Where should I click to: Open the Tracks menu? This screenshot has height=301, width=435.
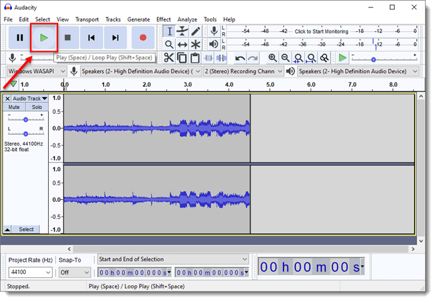pyautogui.click(x=113, y=19)
